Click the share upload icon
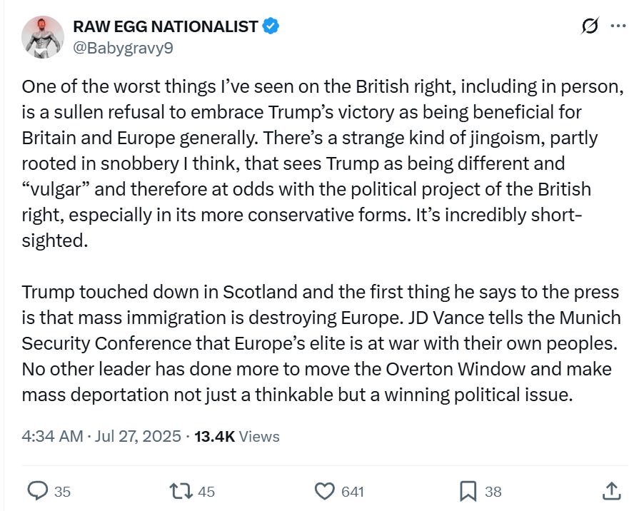 pos(611,491)
